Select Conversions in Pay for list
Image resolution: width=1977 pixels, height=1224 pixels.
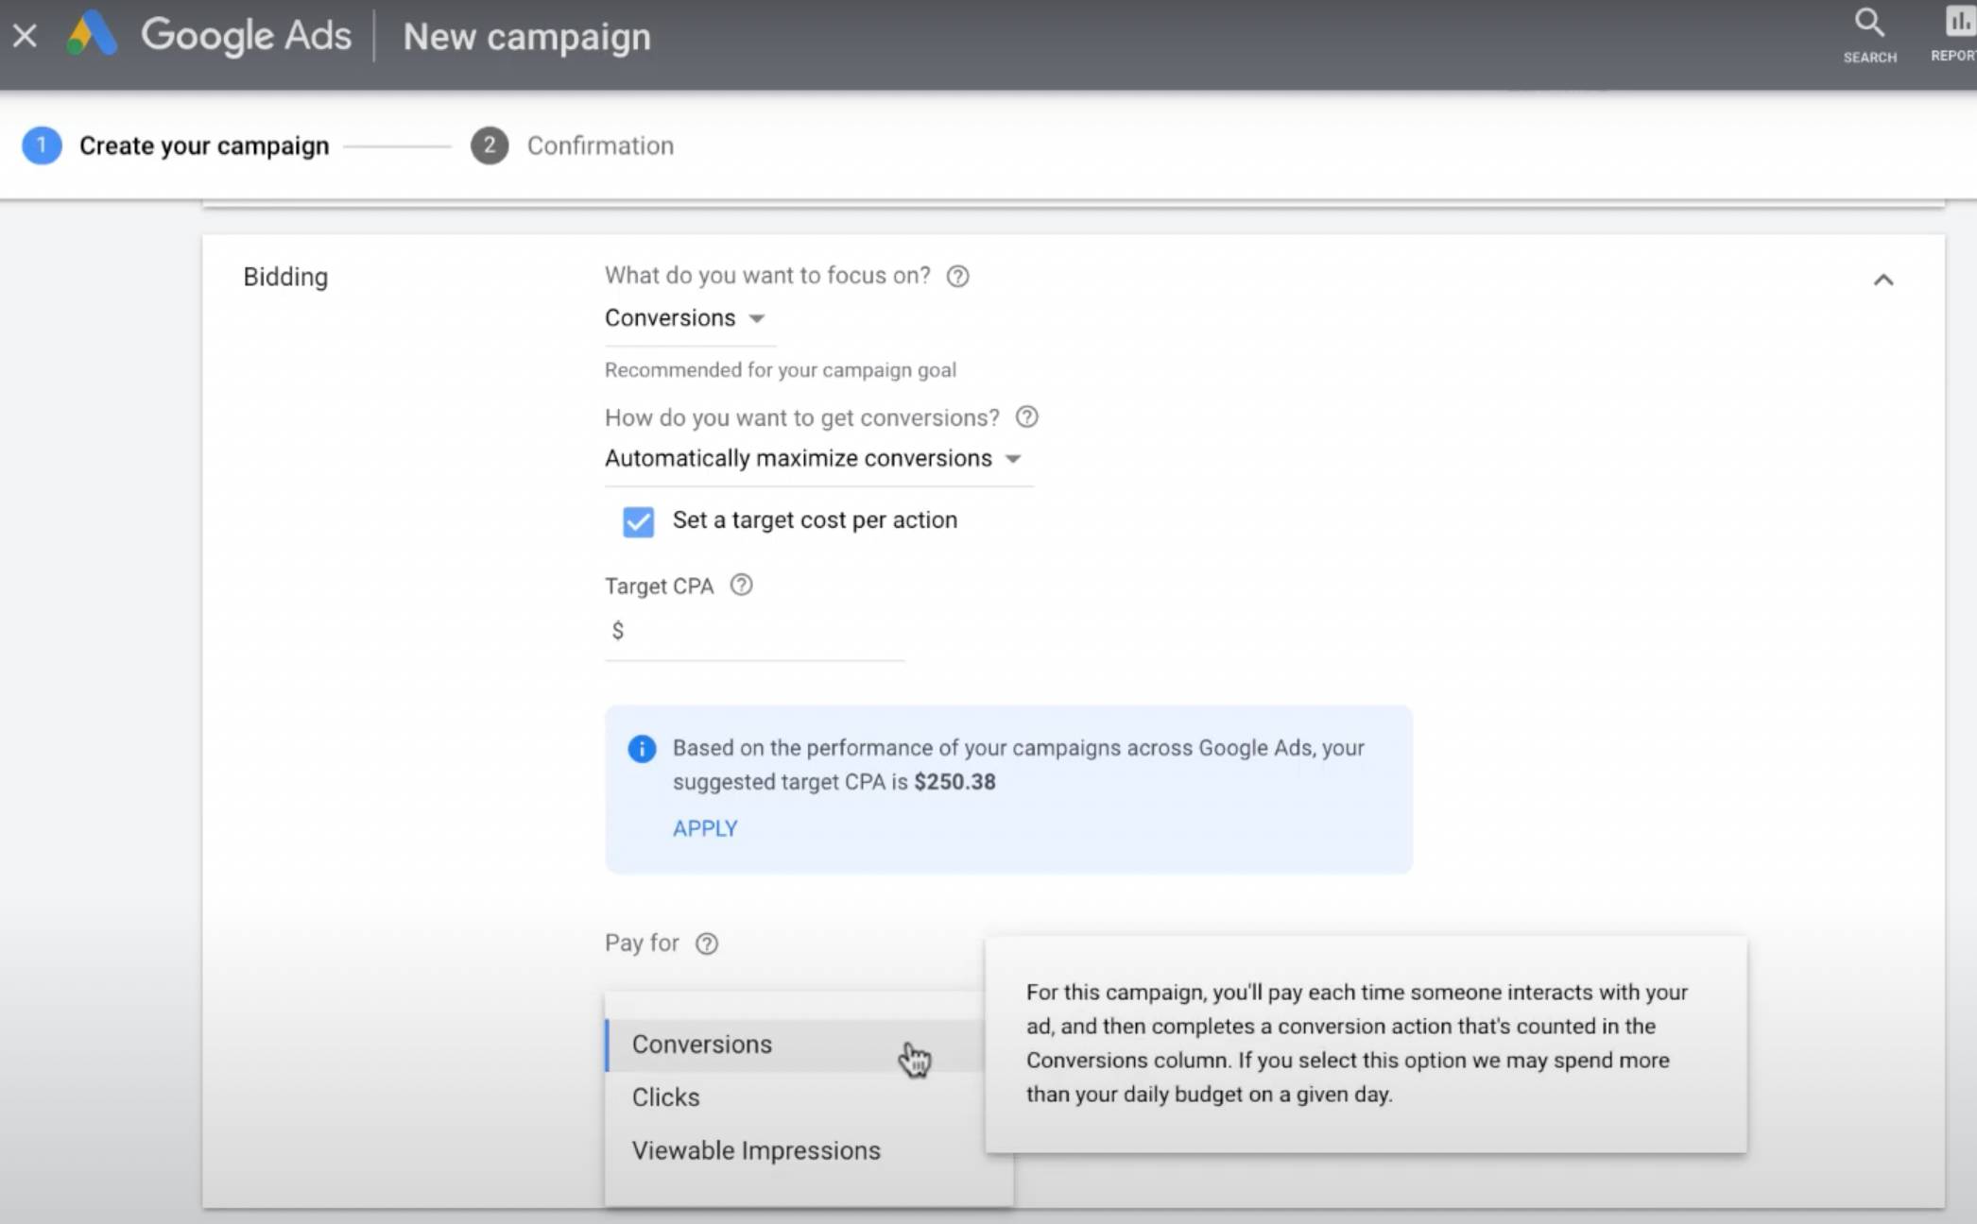tap(702, 1045)
